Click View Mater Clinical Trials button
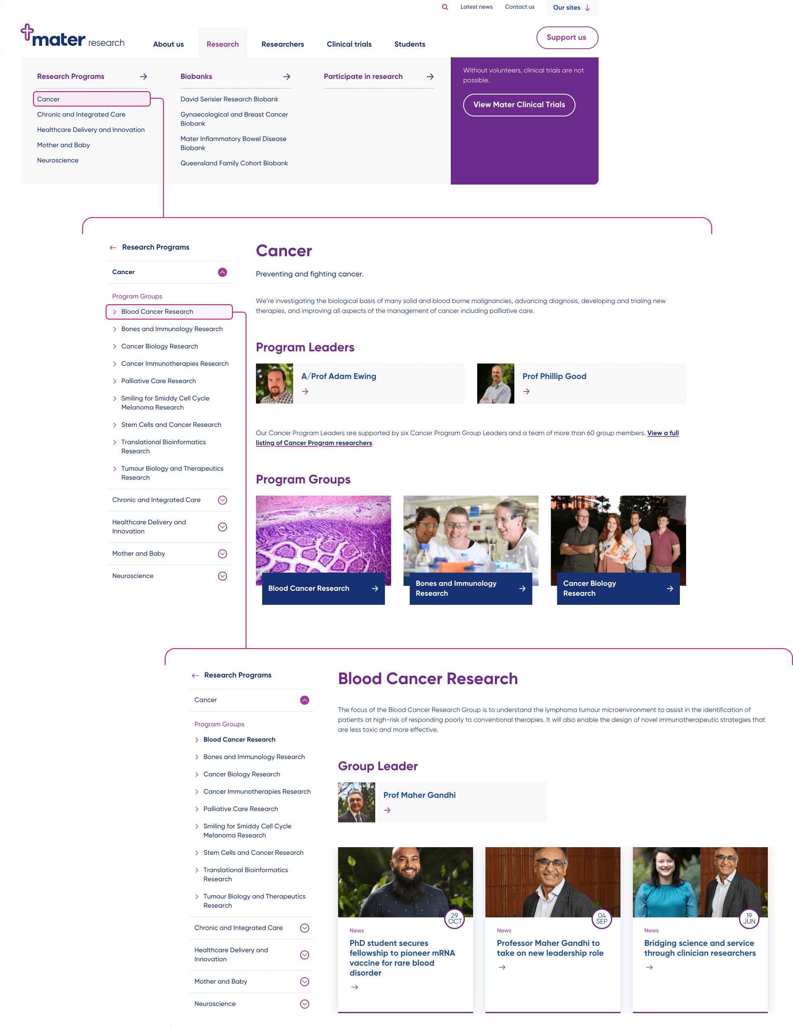 click(x=518, y=104)
